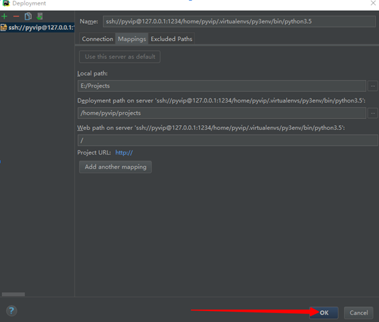Viewport: 379px width, 322px height.
Task: Focus the Name text field
Action: (239, 21)
